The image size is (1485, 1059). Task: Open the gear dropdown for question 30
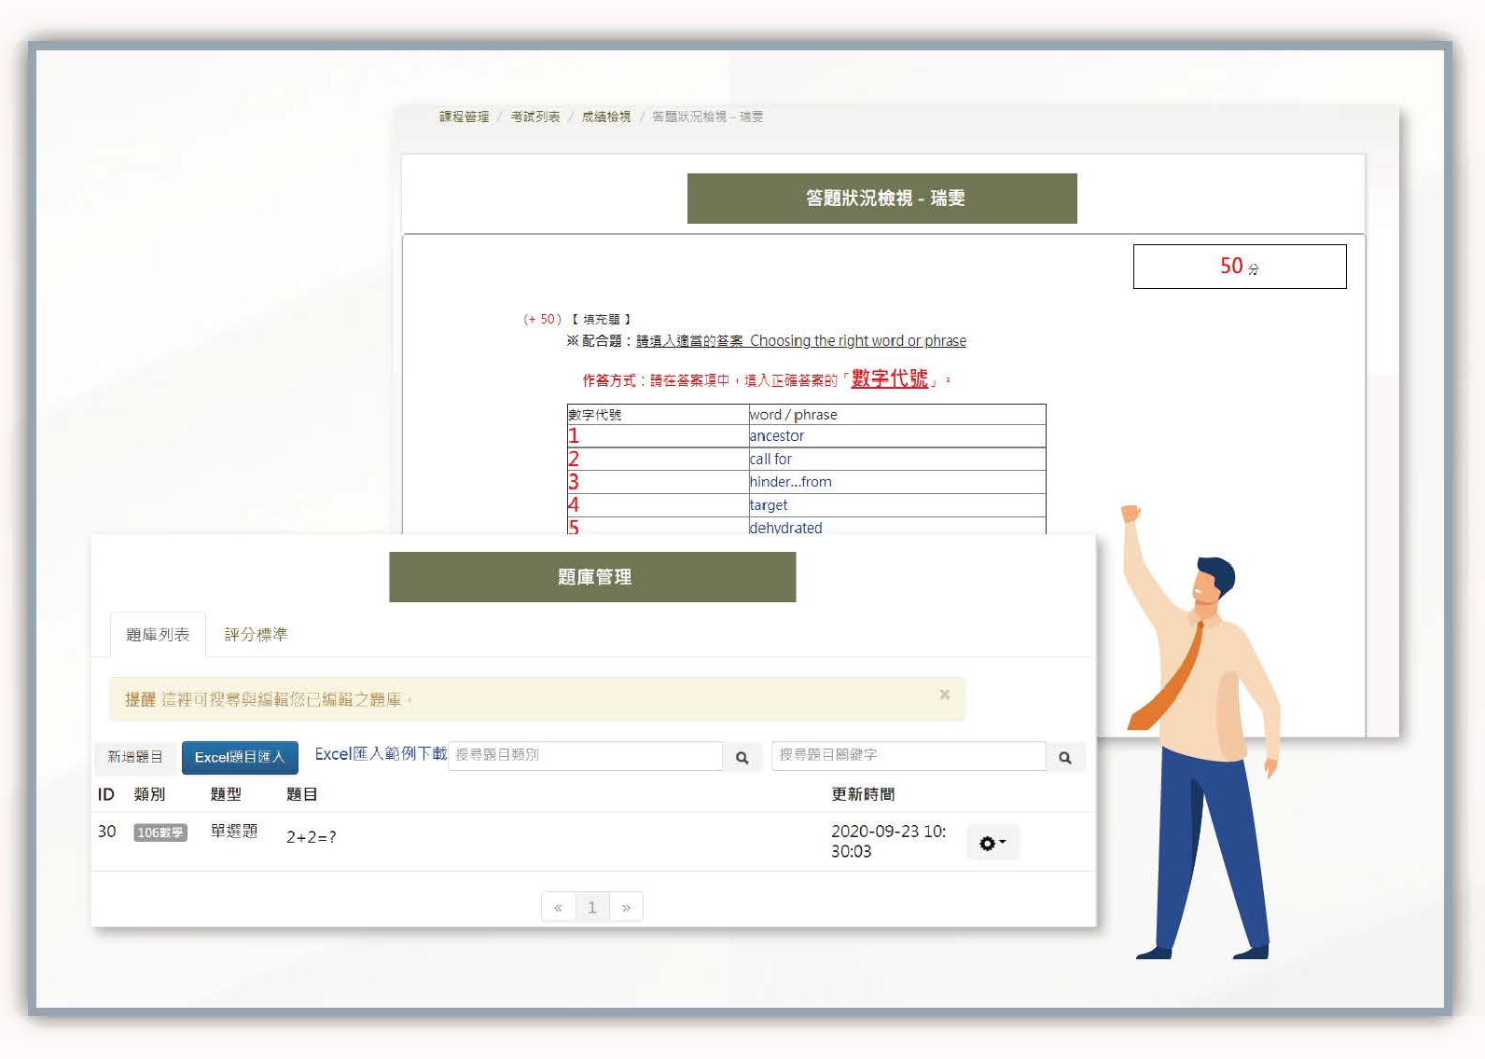click(992, 843)
